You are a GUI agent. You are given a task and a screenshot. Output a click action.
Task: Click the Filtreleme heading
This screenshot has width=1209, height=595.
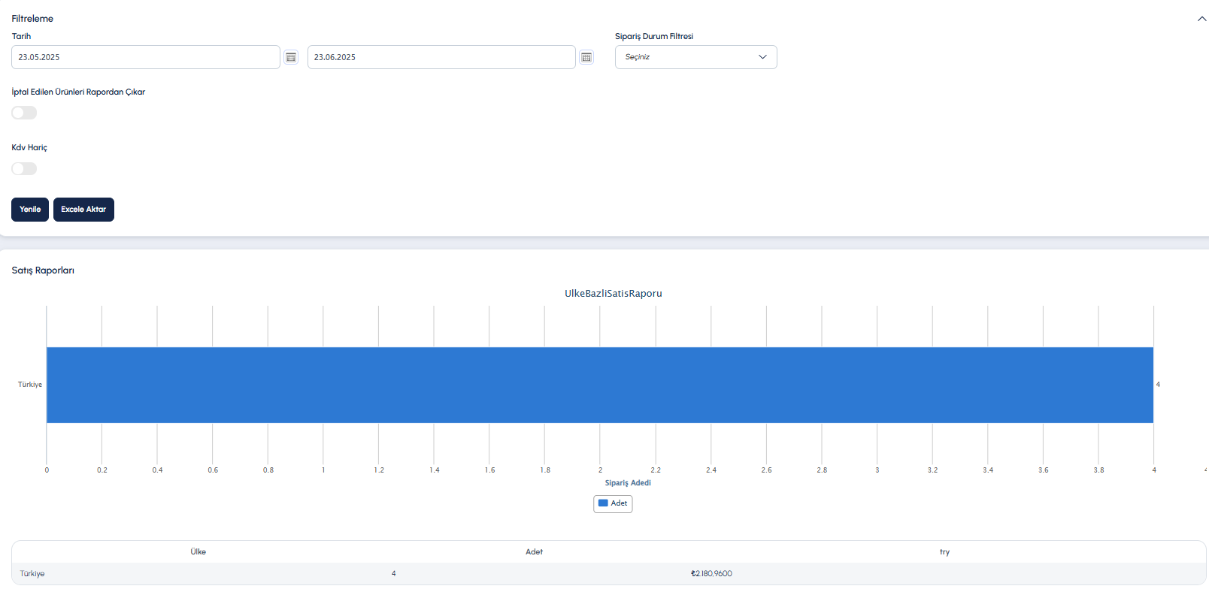[32, 19]
